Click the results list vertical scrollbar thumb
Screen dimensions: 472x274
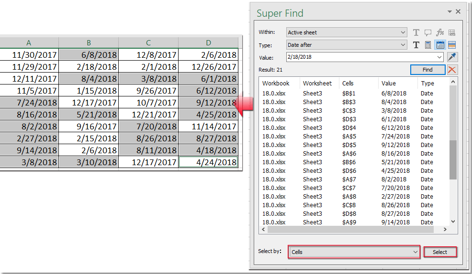[453, 159]
